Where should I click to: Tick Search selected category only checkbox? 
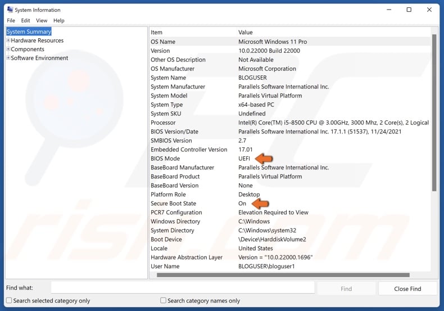[x=9, y=300]
